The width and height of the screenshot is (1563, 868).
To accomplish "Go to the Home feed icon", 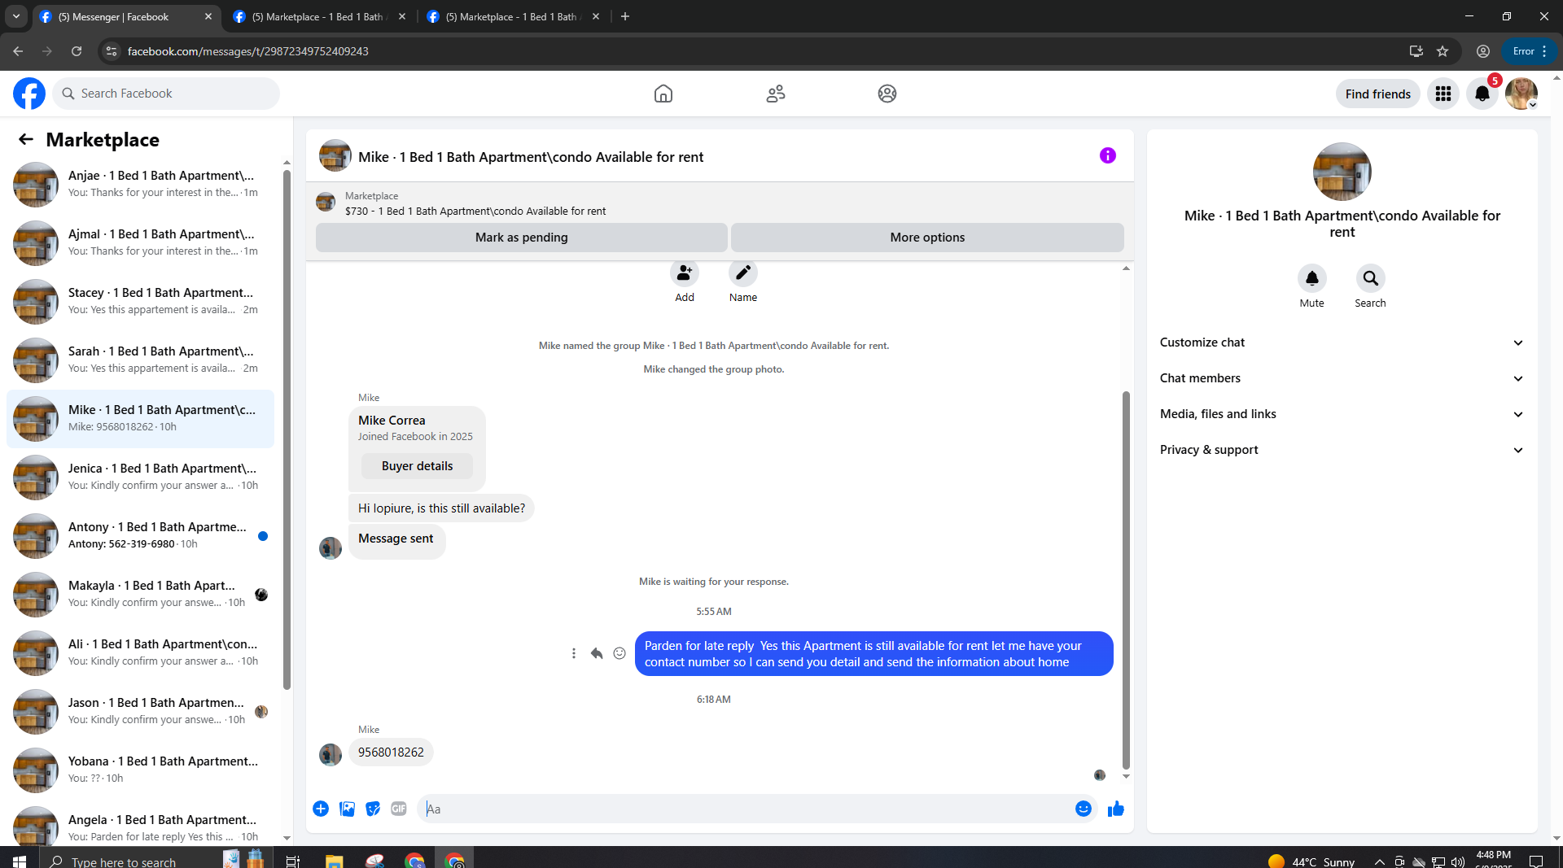I will coord(663,94).
